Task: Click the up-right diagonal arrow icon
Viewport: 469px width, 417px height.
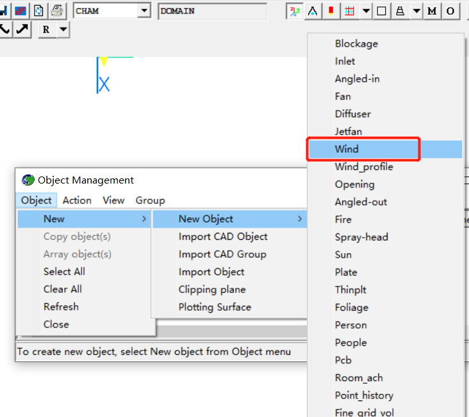Action: tap(22, 29)
